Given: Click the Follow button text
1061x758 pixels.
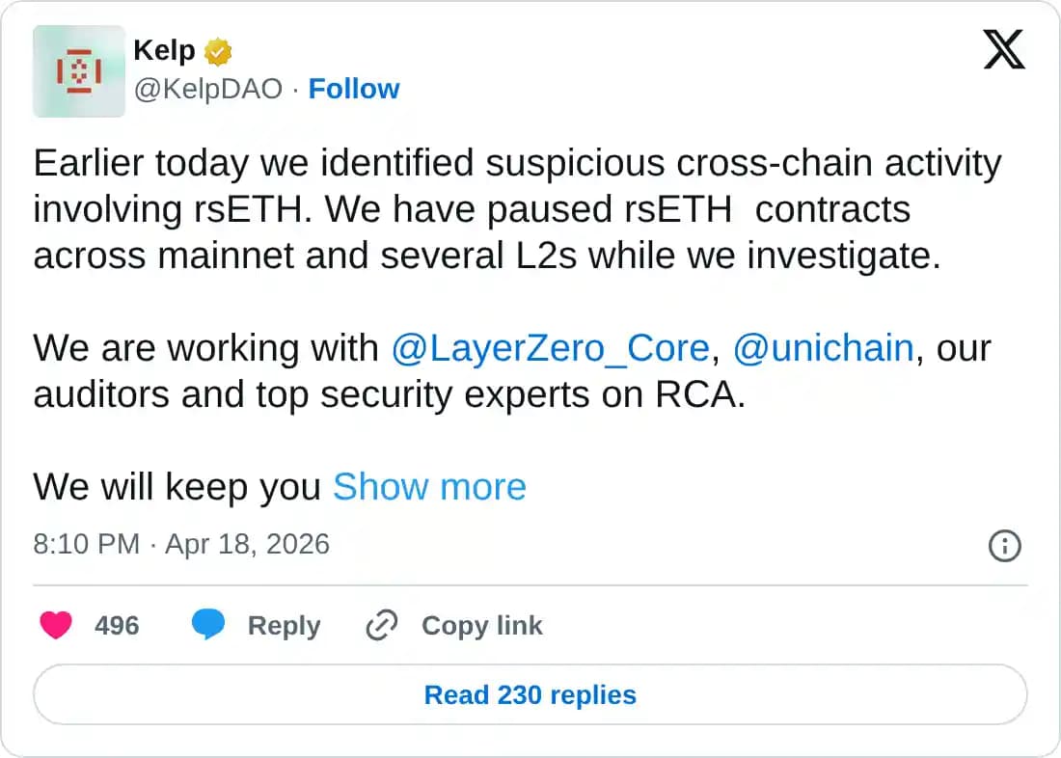Looking at the screenshot, I should point(354,89).
